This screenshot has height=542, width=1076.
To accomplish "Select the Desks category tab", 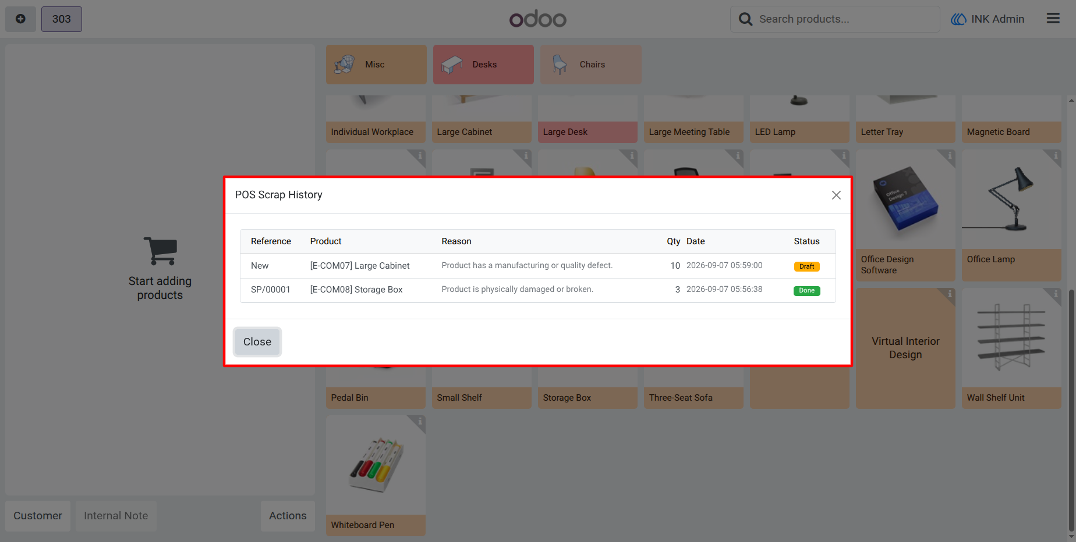I will 483,65.
